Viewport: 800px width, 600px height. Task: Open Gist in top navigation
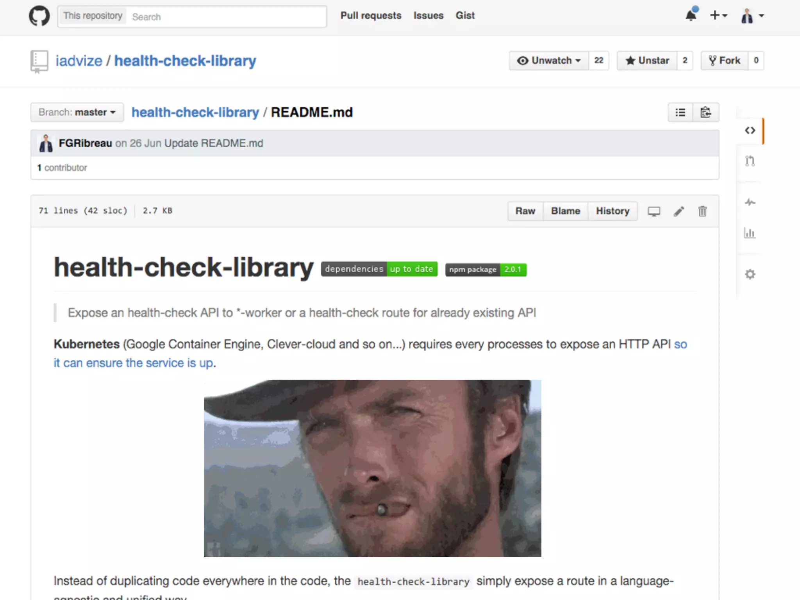[465, 16]
